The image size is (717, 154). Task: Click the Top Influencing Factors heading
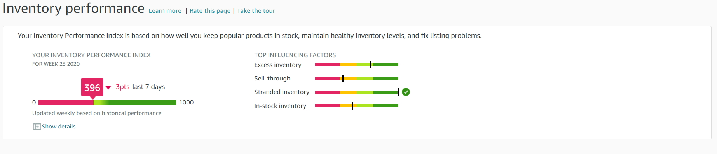(295, 55)
